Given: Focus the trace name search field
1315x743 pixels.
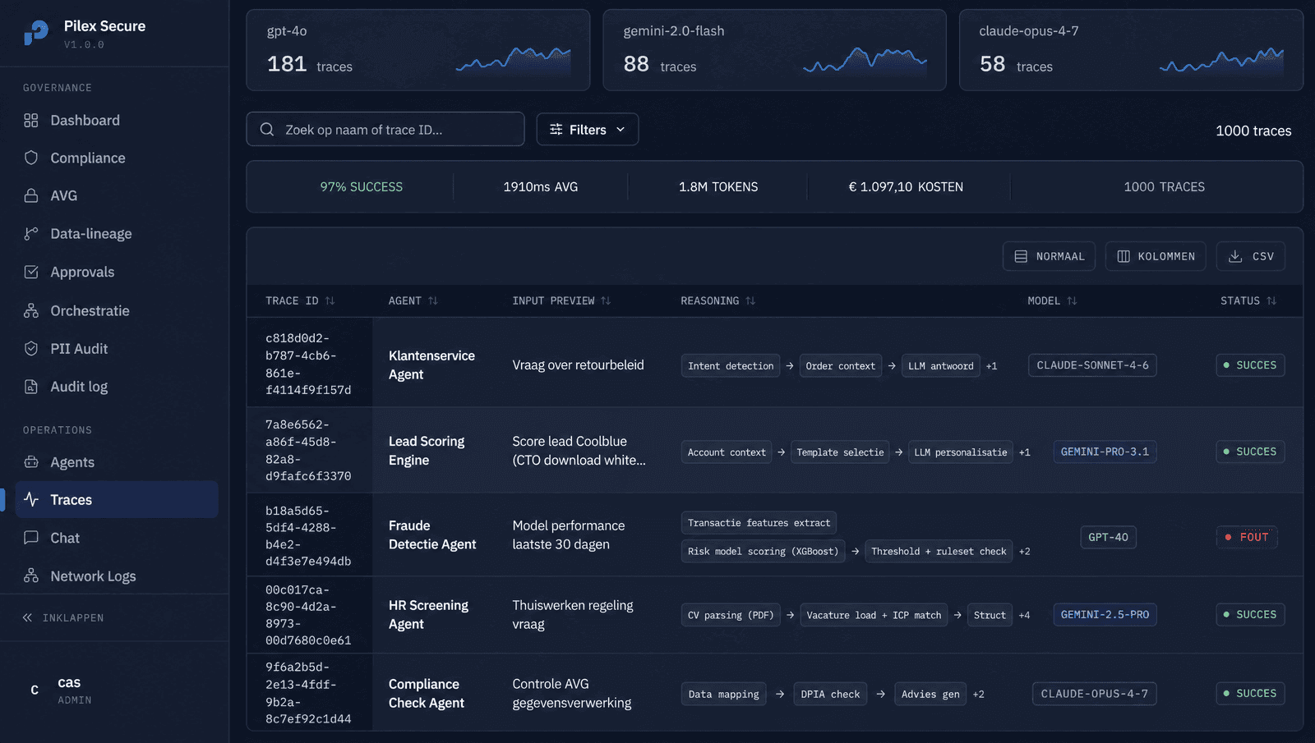Looking at the screenshot, I should (385, 129).
